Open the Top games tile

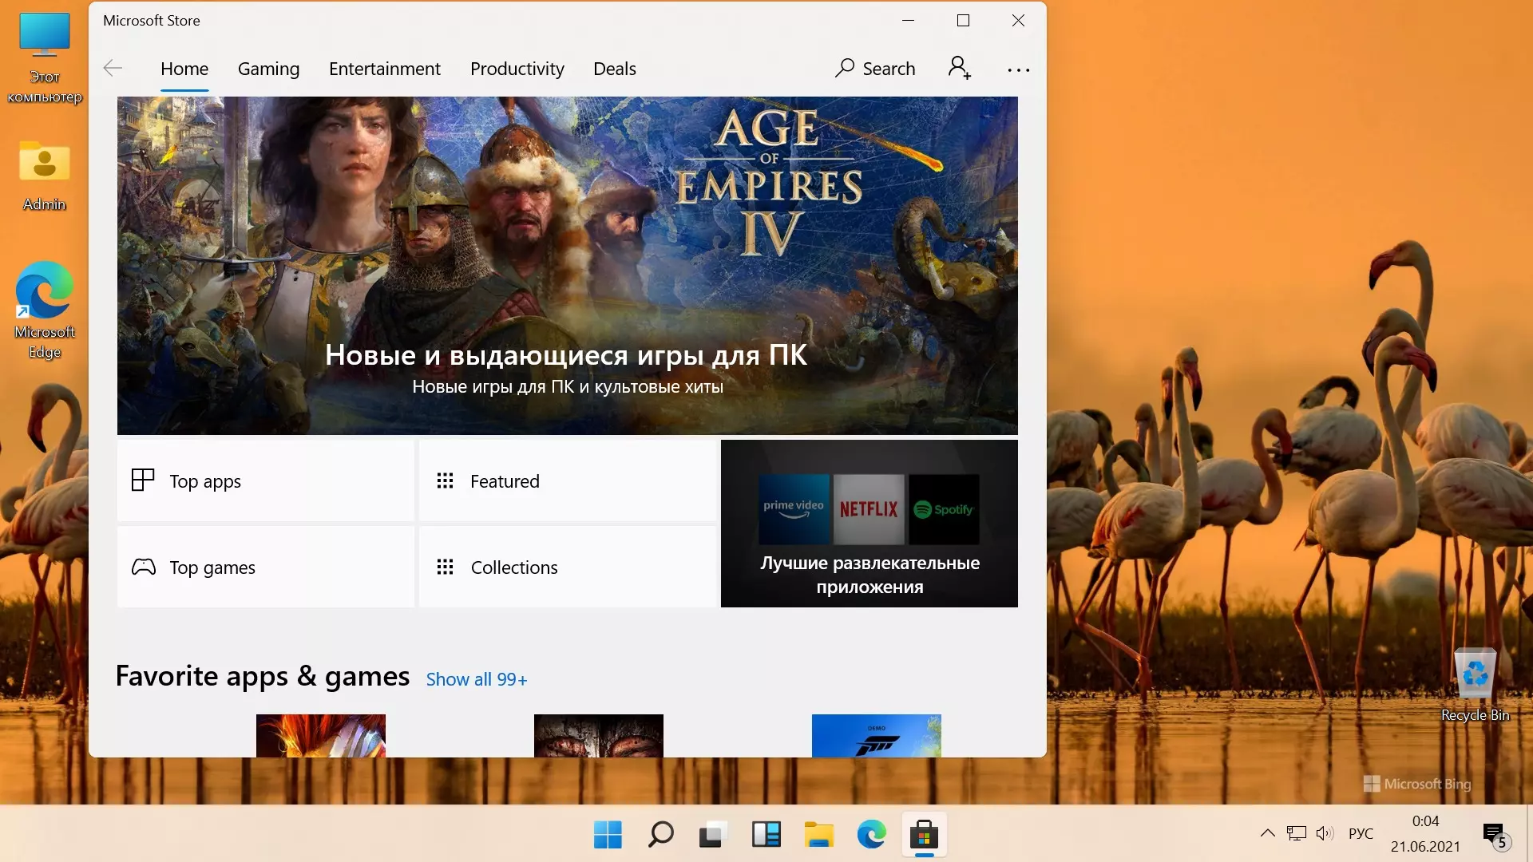(x=265, y=567)
